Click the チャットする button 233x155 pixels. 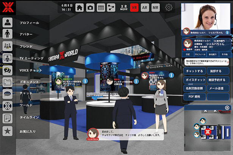pos(195,71)
